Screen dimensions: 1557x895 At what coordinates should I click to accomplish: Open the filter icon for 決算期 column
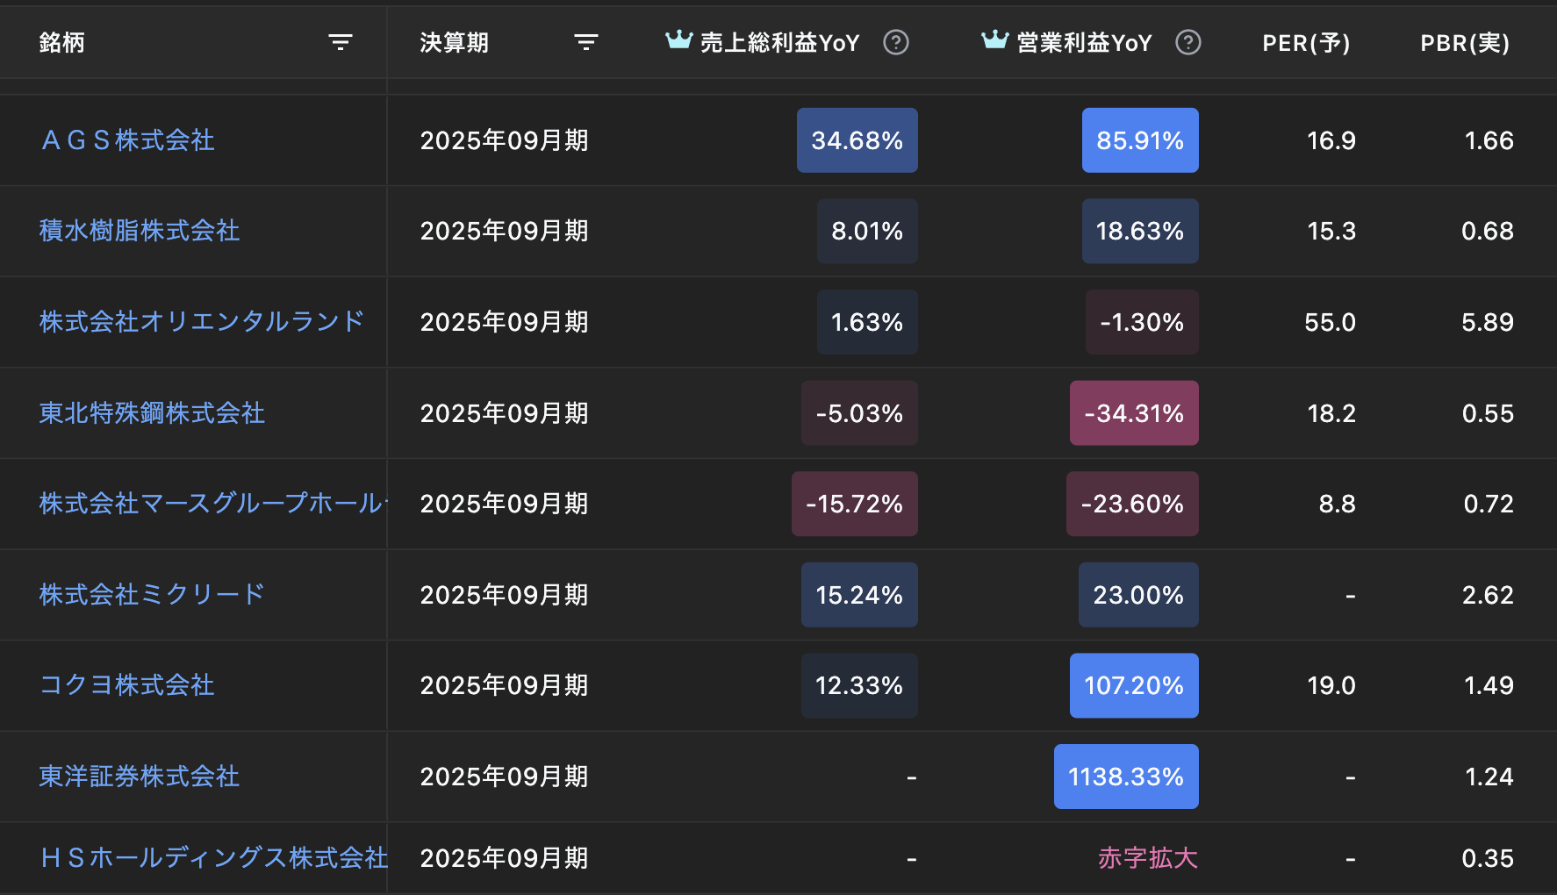(x=585, y=41)
